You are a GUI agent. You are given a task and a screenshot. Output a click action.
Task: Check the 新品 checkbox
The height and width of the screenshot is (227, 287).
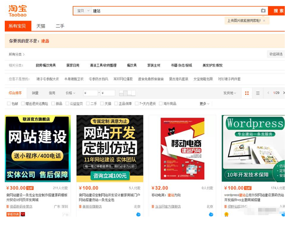(x=53, y=104)
